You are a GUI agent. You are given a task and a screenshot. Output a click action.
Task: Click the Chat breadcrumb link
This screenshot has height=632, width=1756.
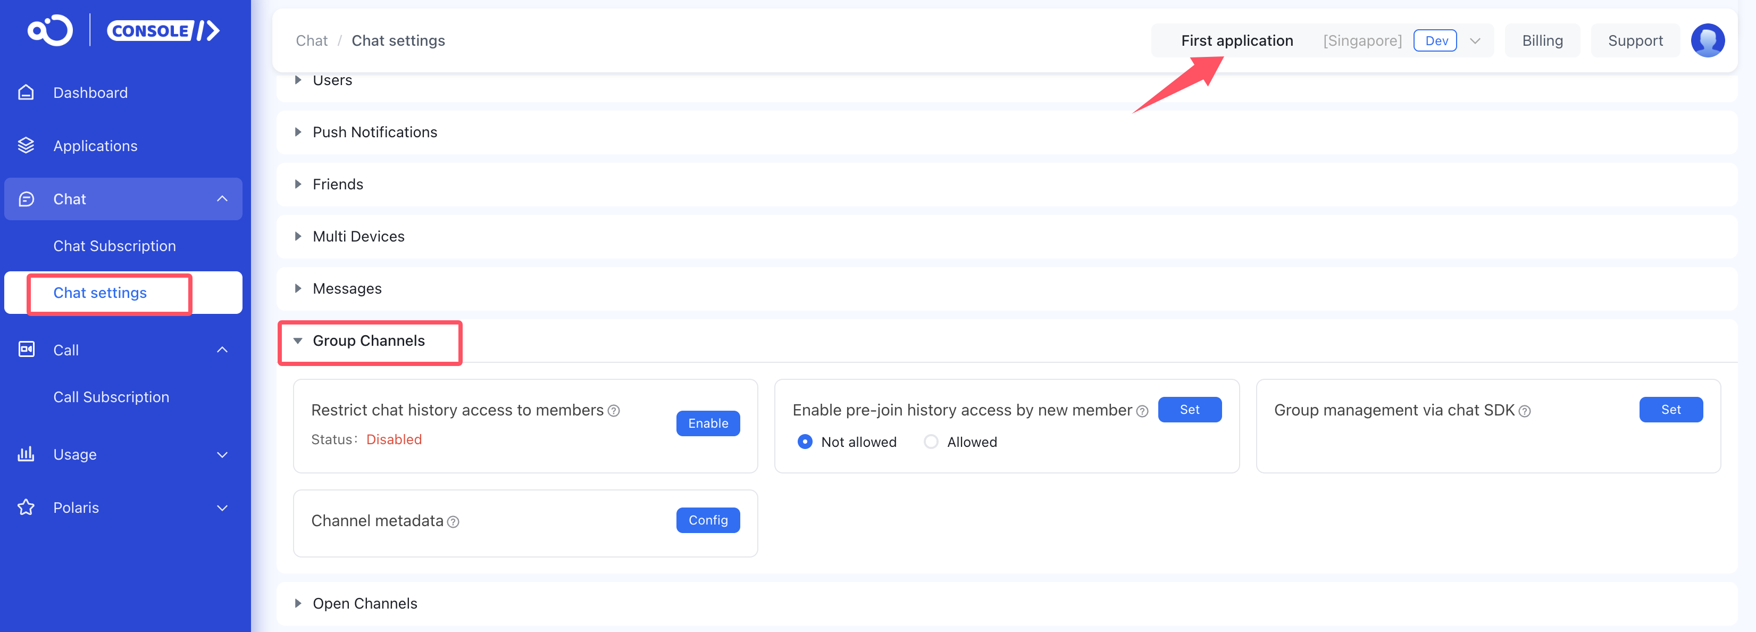coord(312,41)
